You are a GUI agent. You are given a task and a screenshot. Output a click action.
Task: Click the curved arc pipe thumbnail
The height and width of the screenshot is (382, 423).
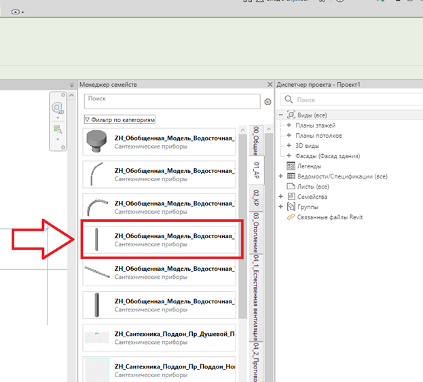coord(97,207)
